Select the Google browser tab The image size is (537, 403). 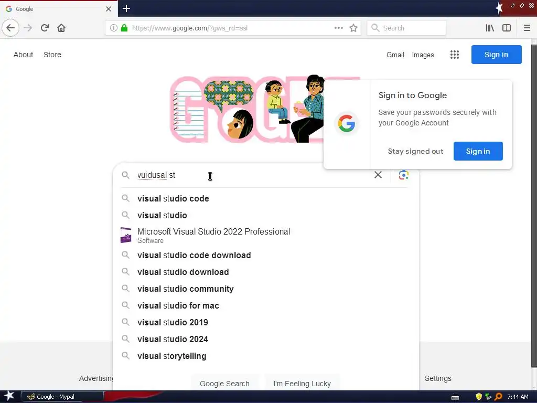point(58,9)
